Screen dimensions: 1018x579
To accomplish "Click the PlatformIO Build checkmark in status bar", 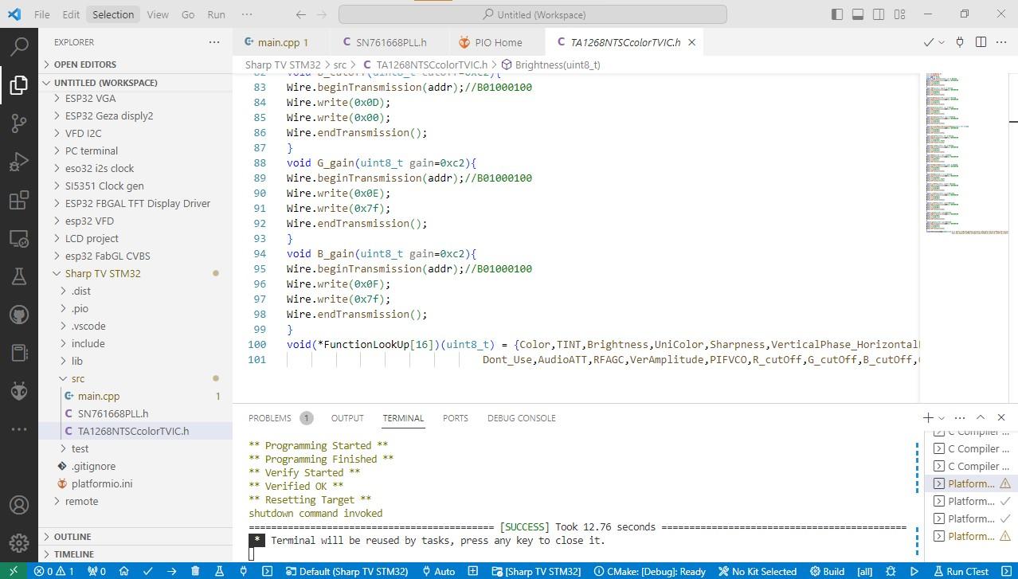I will pos(147,571).
